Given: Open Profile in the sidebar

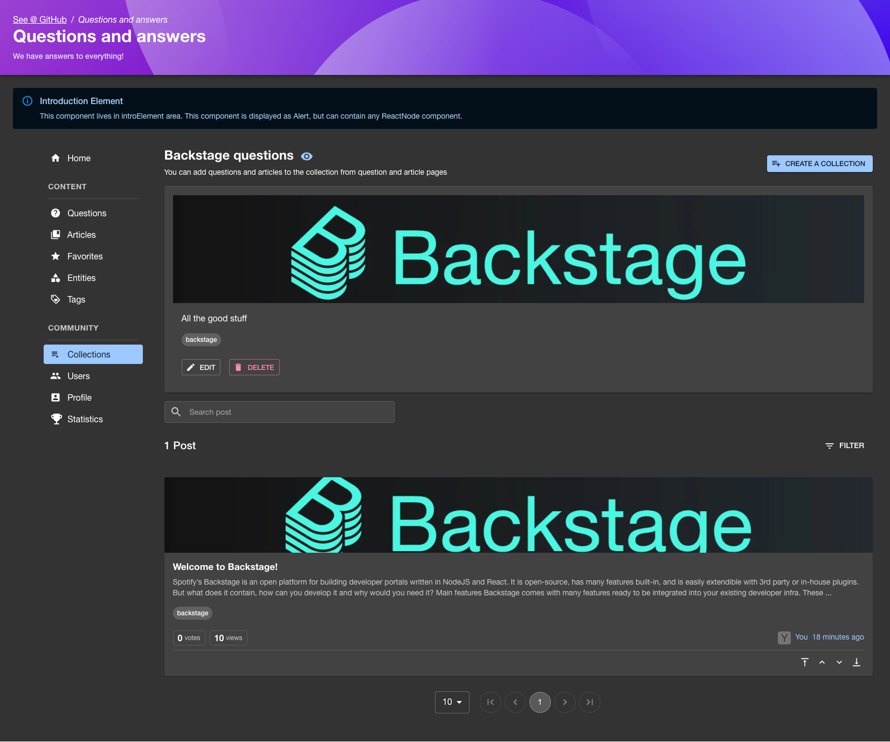Looking at the screenshot, I should [93, 397].
